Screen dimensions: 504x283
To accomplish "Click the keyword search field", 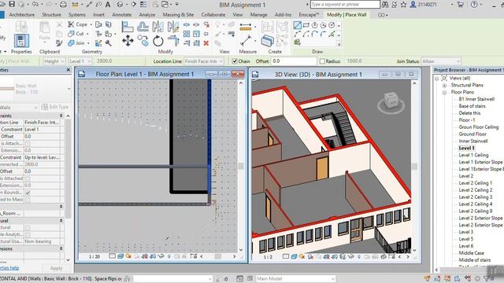I will (x=345, y=5).
